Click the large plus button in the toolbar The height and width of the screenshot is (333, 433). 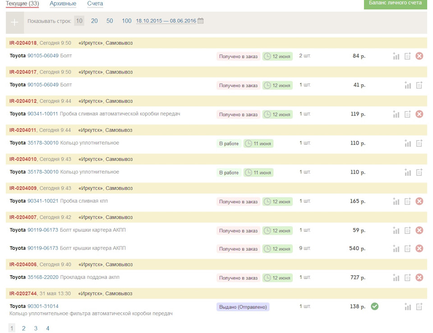coord(14,22)
